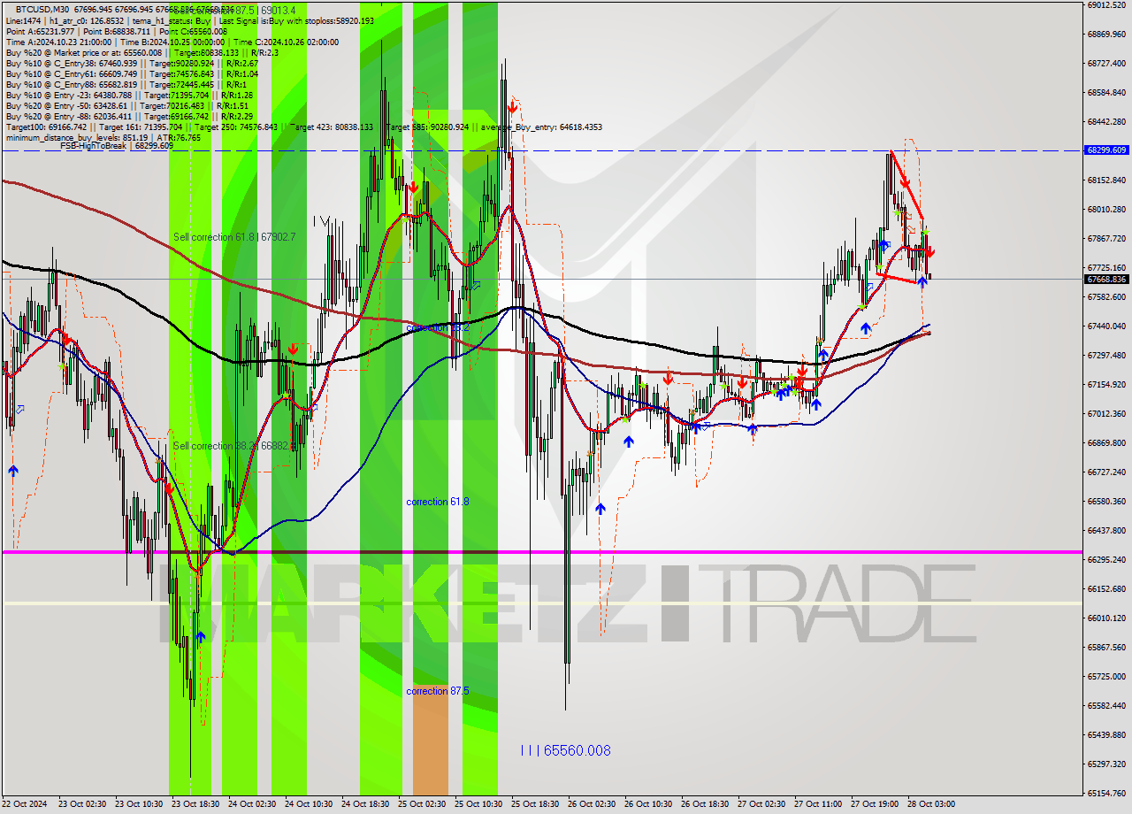This screenshot has width=1132, height=814.
Task: Click 'Buy %20 @ Entry -88: 62036.411' line
Action: tap(68, 116)
